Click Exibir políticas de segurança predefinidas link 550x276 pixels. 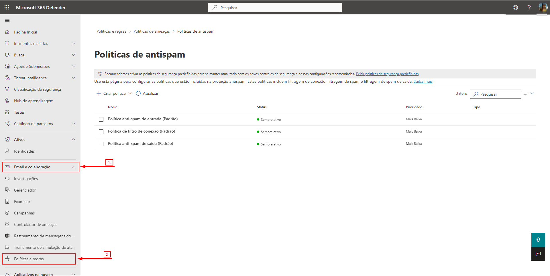387,74
